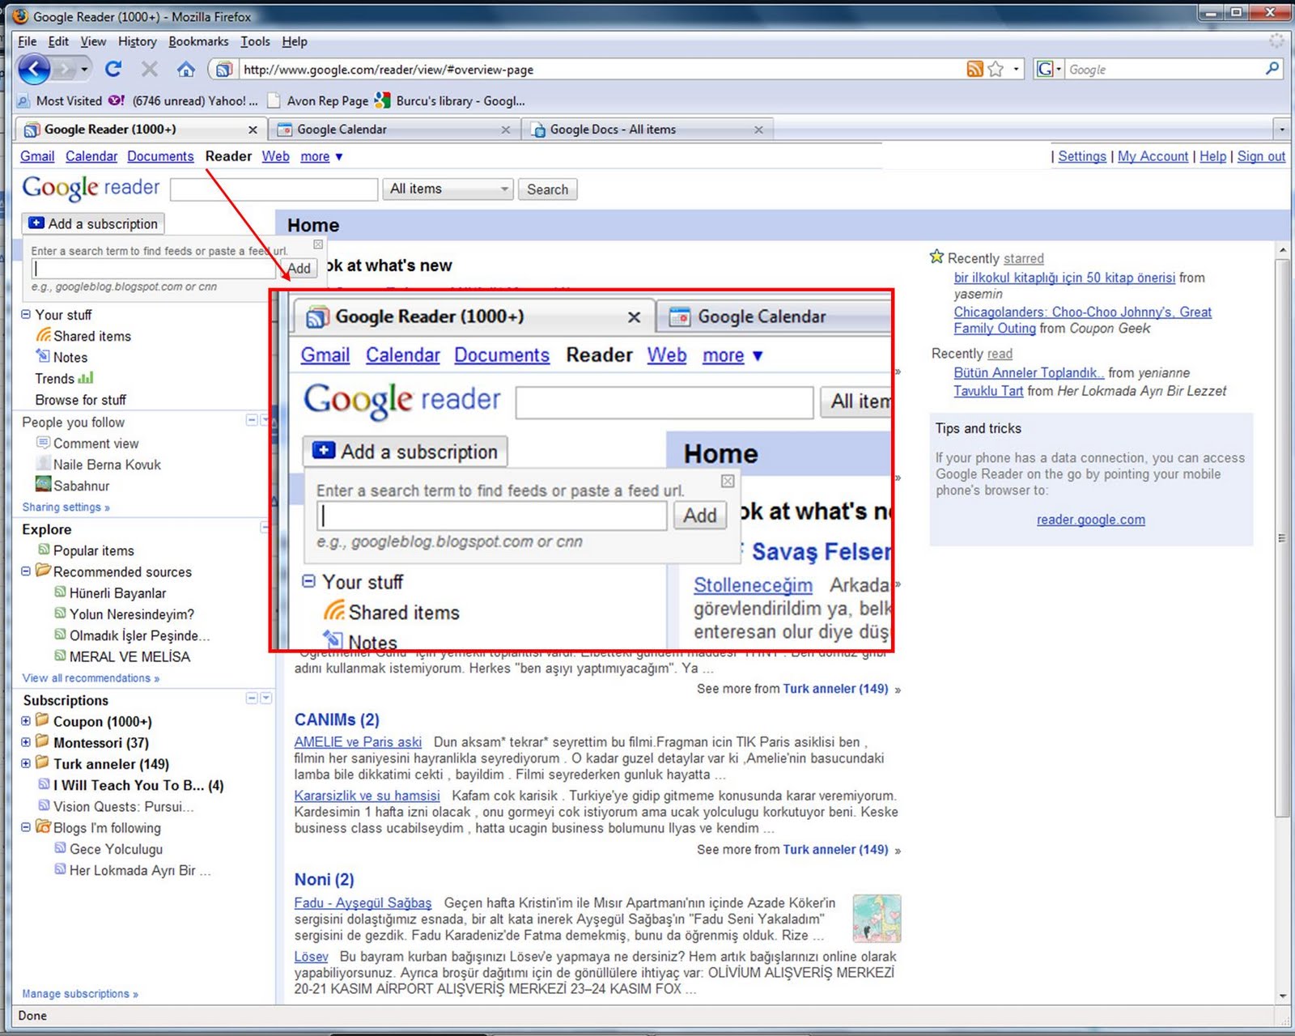
Task: Click the magnifier icon in Firefox search box
Action: (1272, 69)
